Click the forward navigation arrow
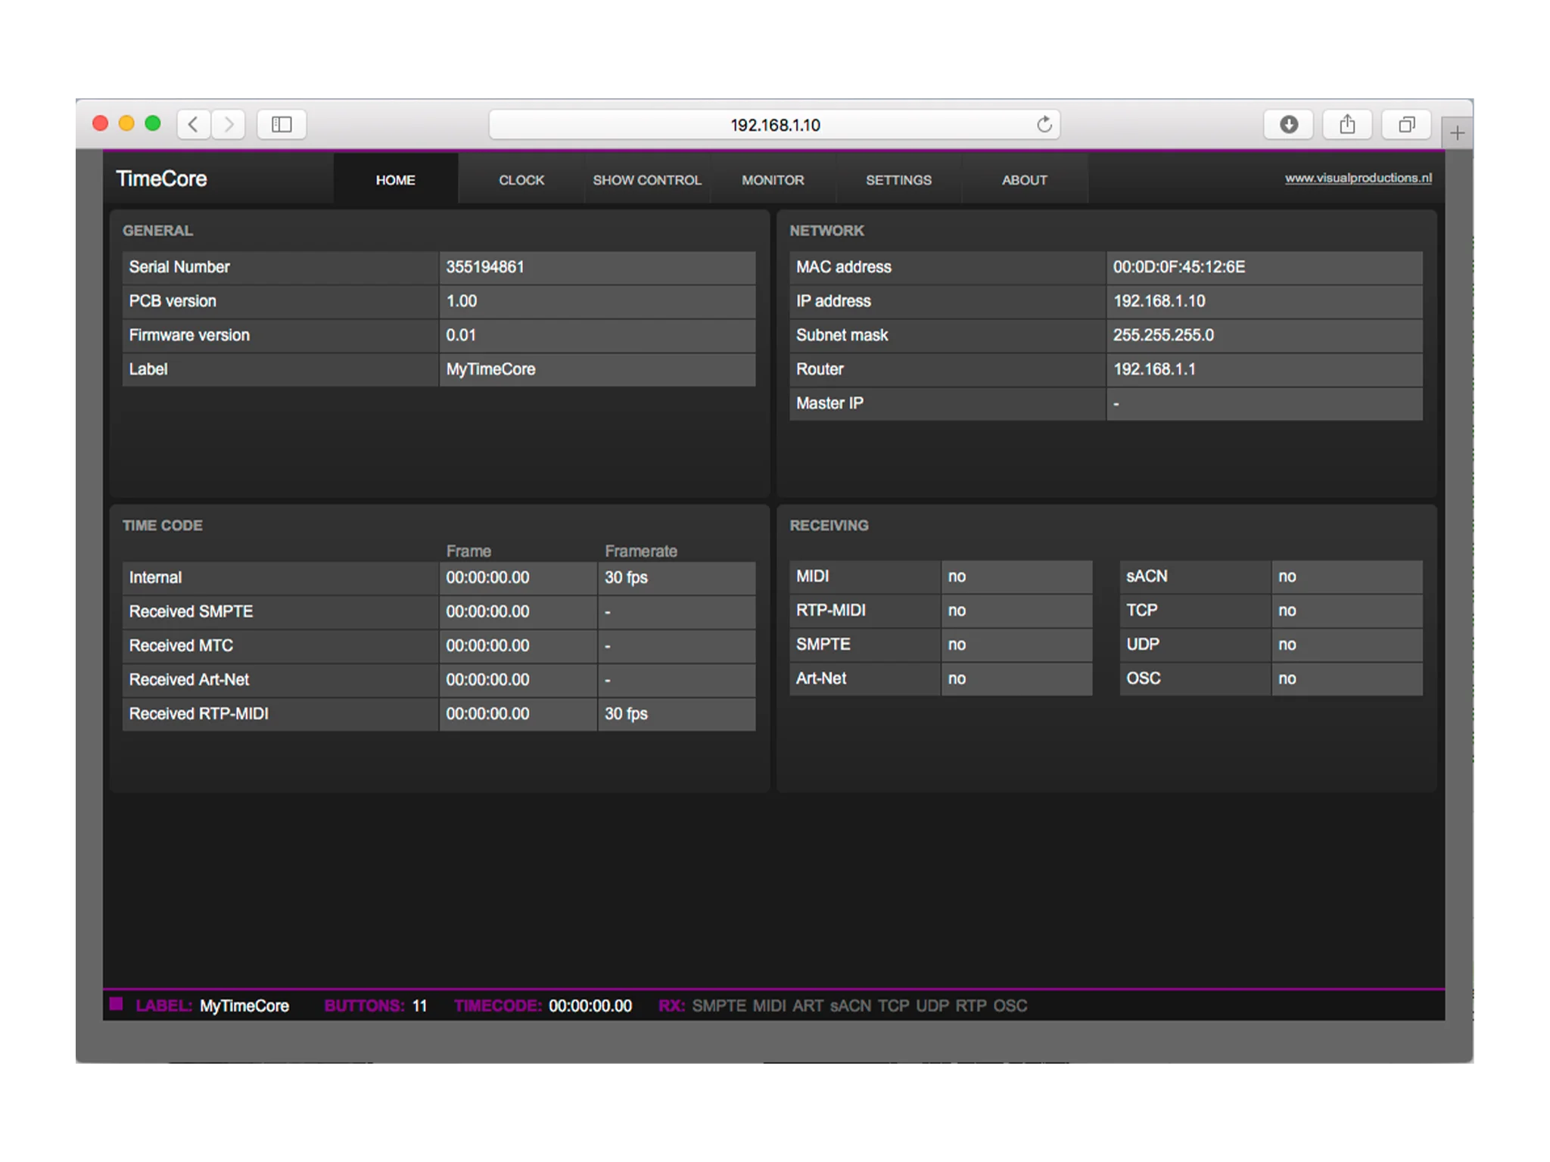This screenshot has width=1550, height=1162. coord(229,125)
